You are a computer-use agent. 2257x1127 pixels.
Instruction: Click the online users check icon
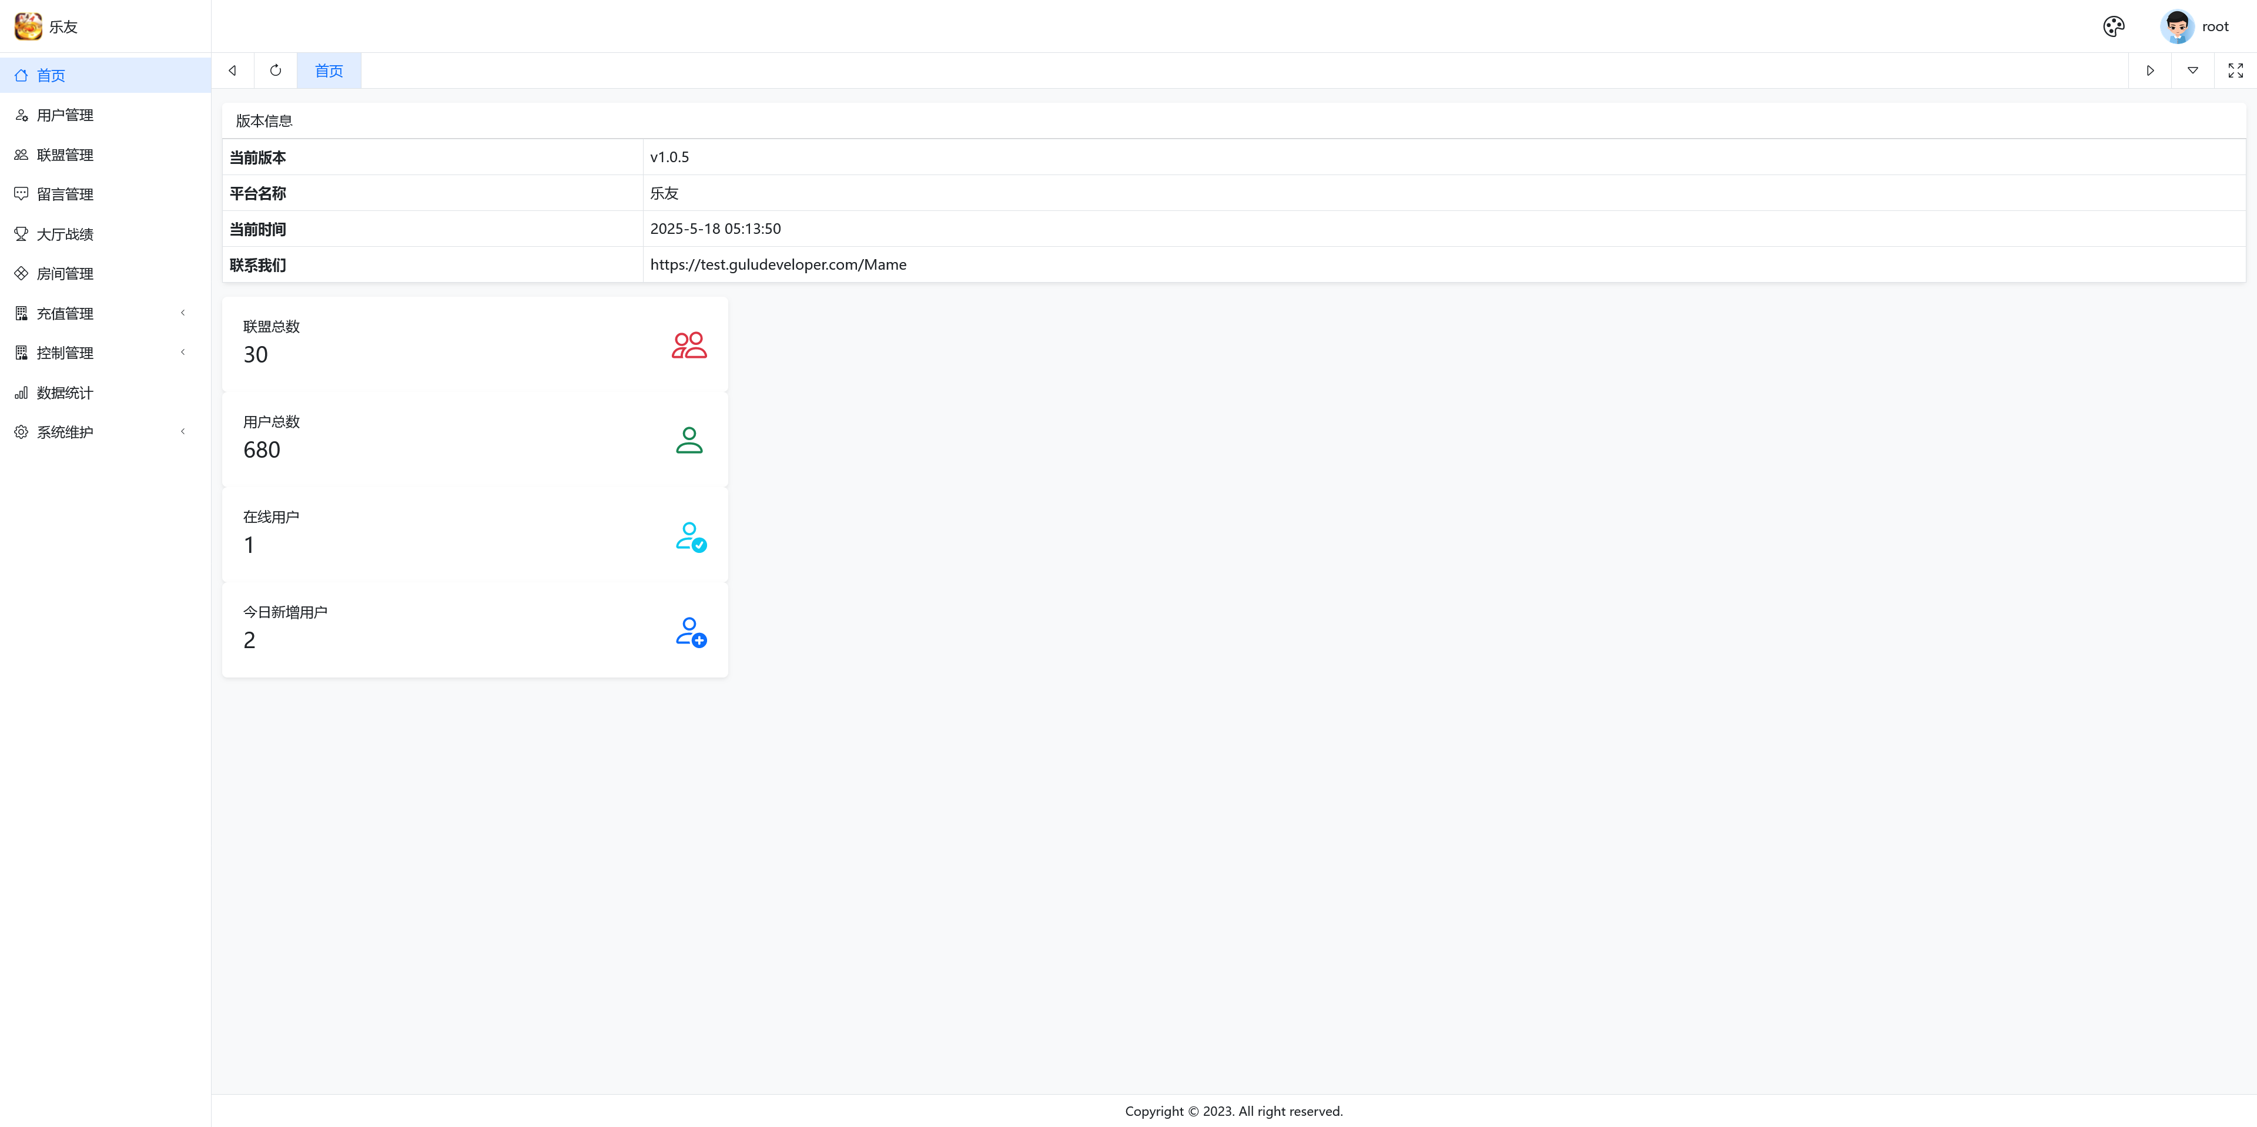(691, 536)
